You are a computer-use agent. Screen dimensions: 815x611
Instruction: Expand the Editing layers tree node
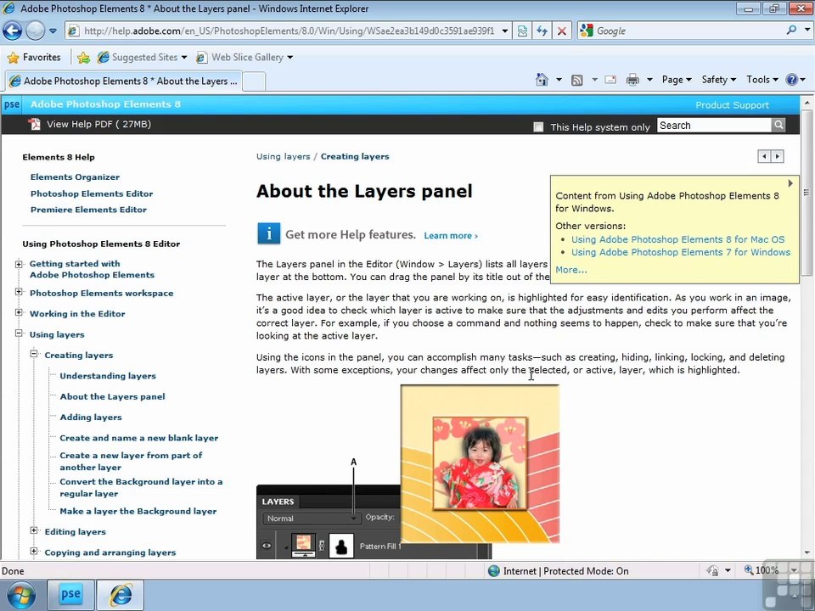click(x=34, y=531)
